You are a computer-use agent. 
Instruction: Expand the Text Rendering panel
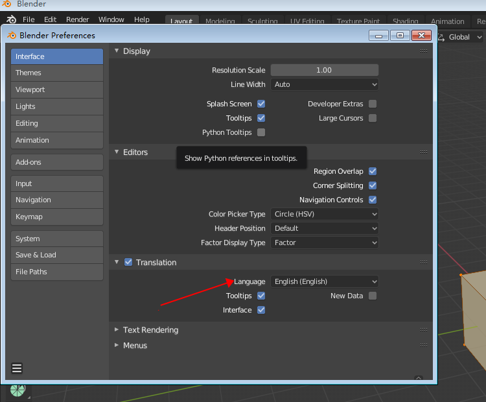[x=117, y=329]
